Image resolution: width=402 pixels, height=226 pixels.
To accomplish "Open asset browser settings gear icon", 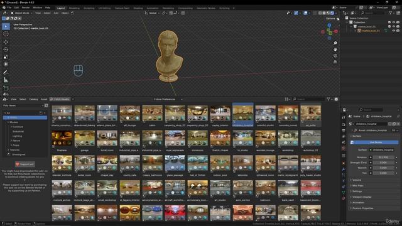I will (x=336, y=99).
